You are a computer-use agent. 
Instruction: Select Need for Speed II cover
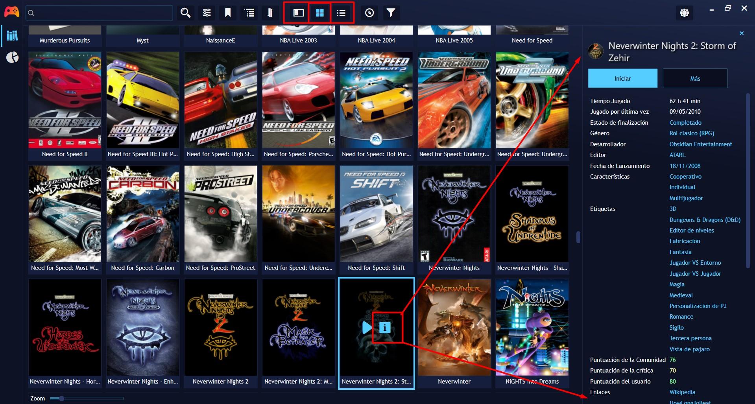click(65, 100)
